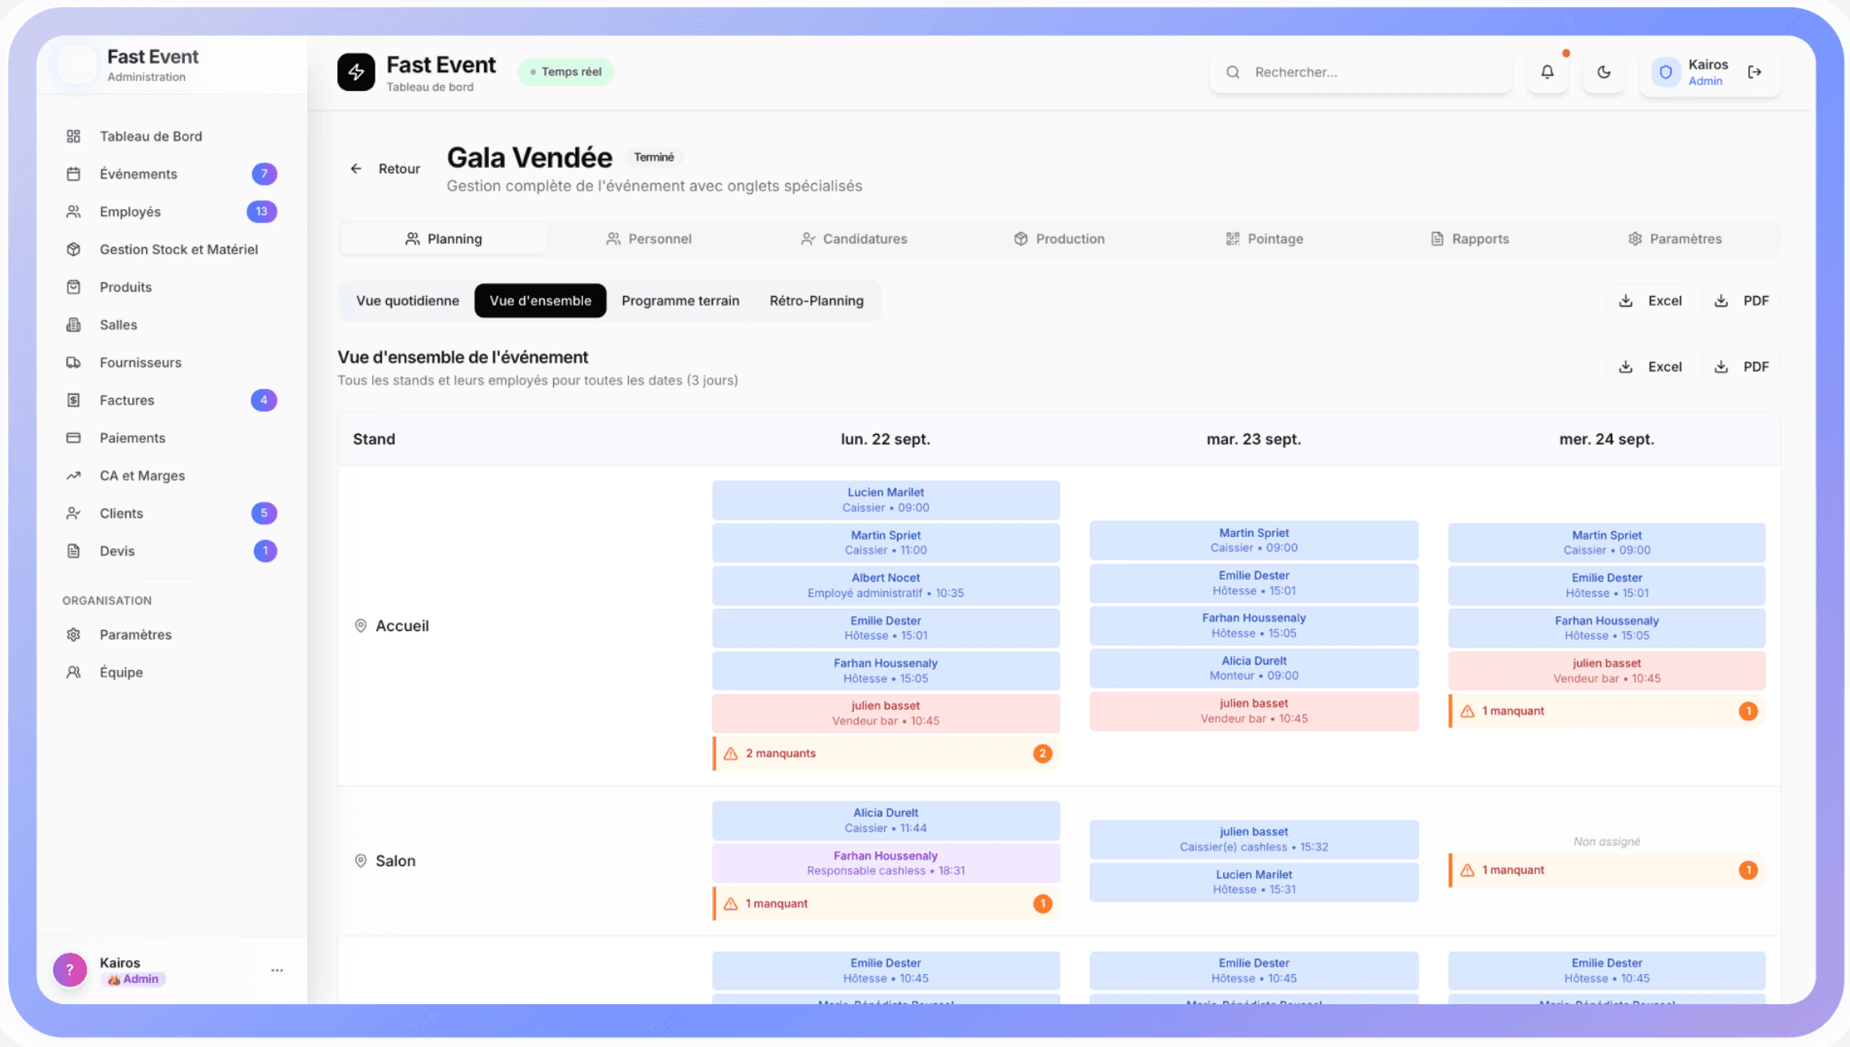
Task: Click the Paiements card icon
Action: [74, 438]
